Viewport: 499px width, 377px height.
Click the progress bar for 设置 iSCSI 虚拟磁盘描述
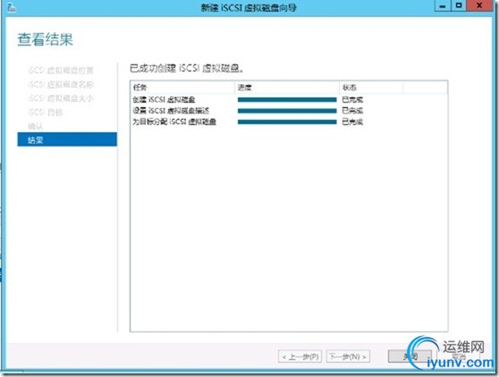coord(287,111)
